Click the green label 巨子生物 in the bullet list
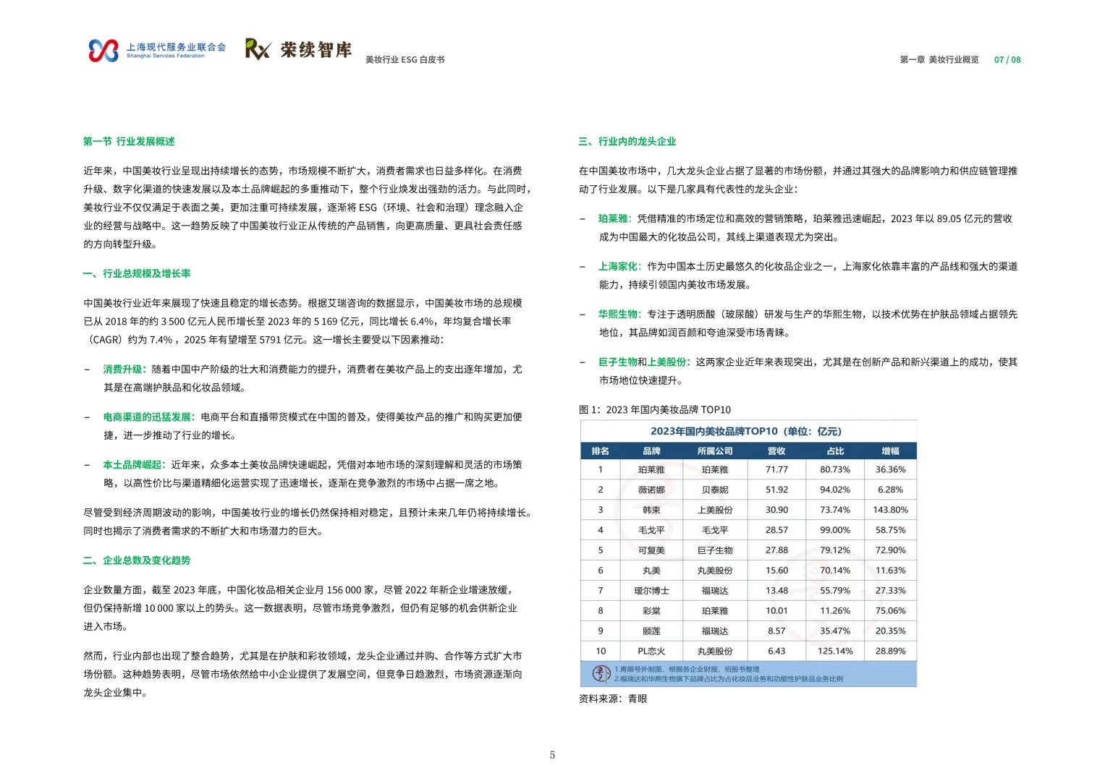Image resolution: width=1105 pixels, height=781 pixels. tap(618, 362)
